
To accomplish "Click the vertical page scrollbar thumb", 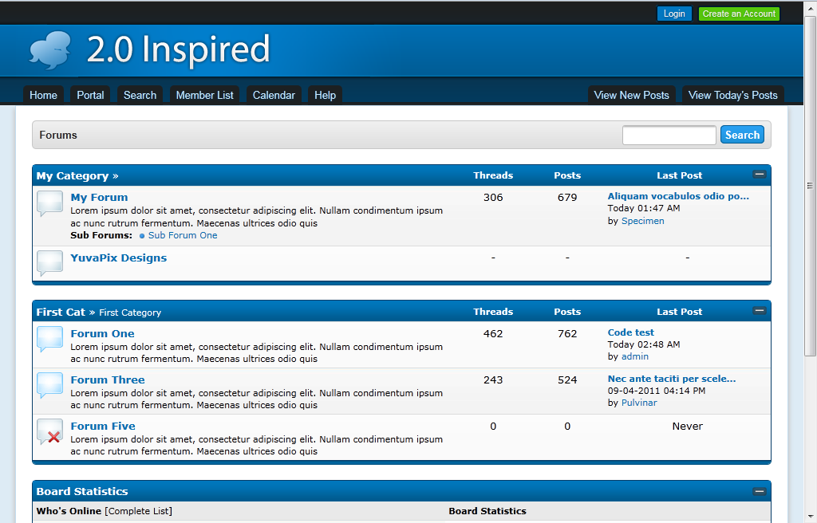I will [810, 185].
